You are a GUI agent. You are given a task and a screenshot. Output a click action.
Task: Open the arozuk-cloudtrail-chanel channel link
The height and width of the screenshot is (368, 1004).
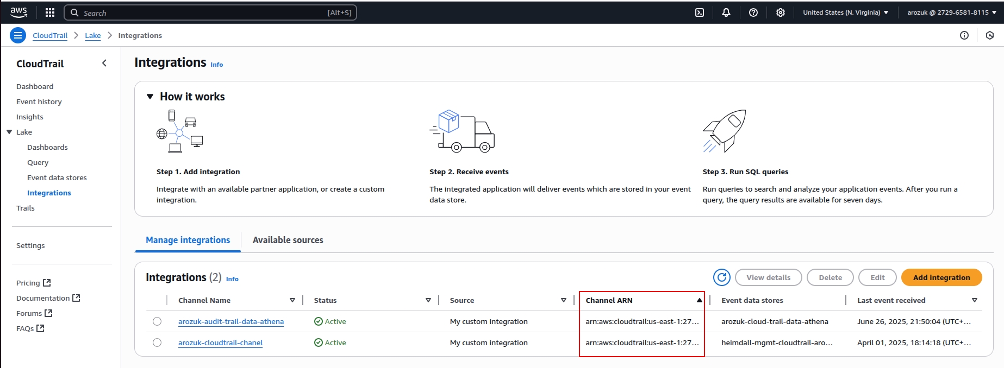[220, 342]
